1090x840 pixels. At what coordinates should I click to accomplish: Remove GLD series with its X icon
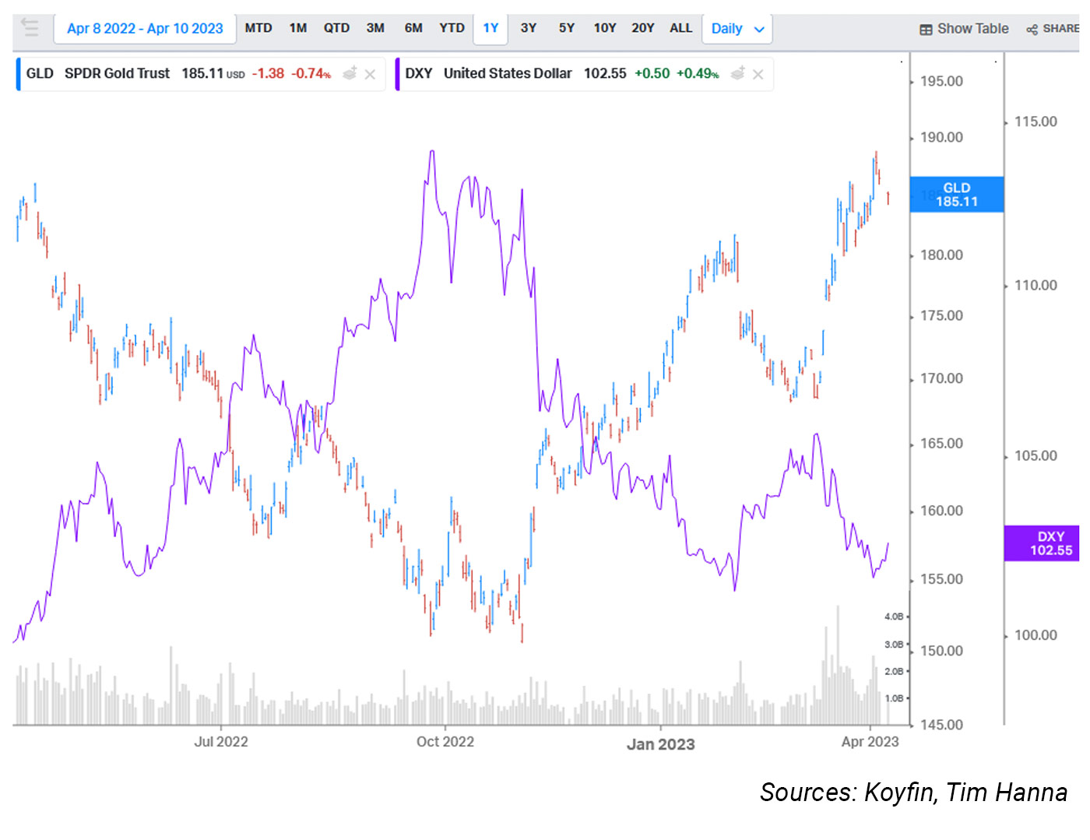tap(371, 74)
